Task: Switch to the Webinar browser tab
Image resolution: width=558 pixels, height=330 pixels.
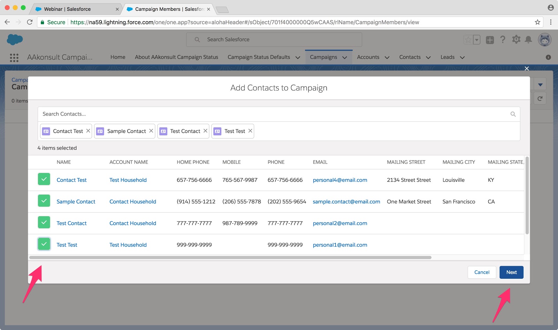Action: click(67, 9)
